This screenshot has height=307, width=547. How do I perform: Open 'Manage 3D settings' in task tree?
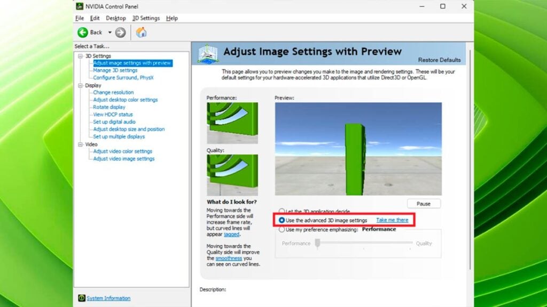(x=115, y=70)
